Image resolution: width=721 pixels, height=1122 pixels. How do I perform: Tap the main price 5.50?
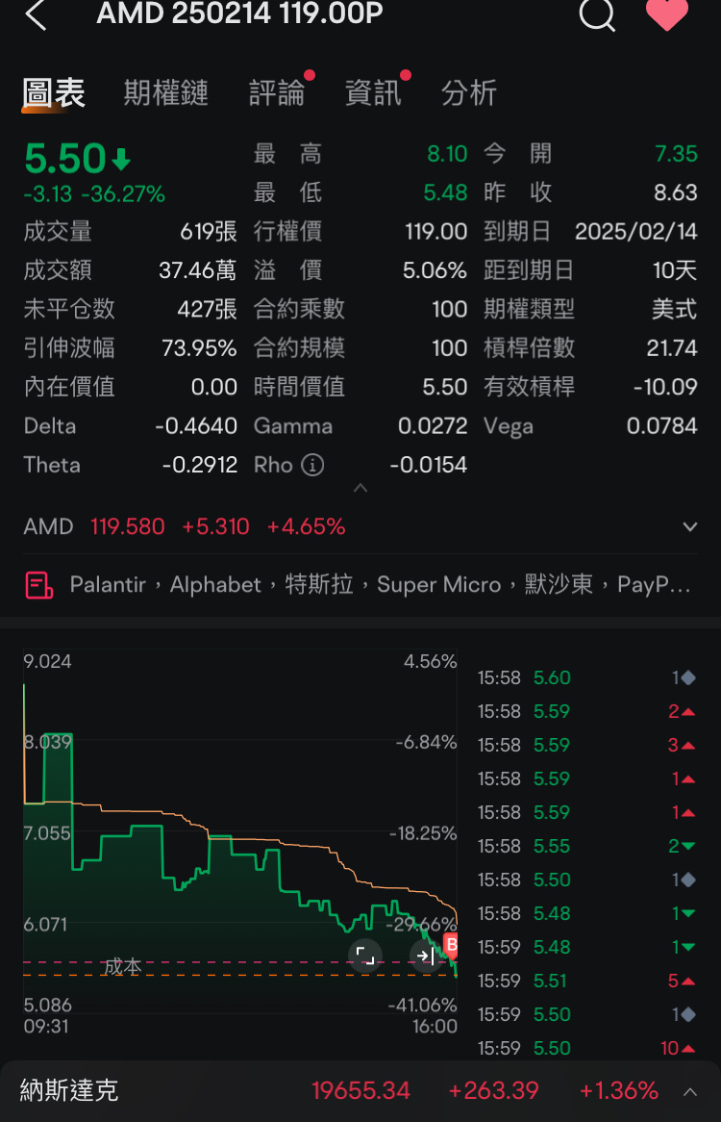tap(65, 158)
